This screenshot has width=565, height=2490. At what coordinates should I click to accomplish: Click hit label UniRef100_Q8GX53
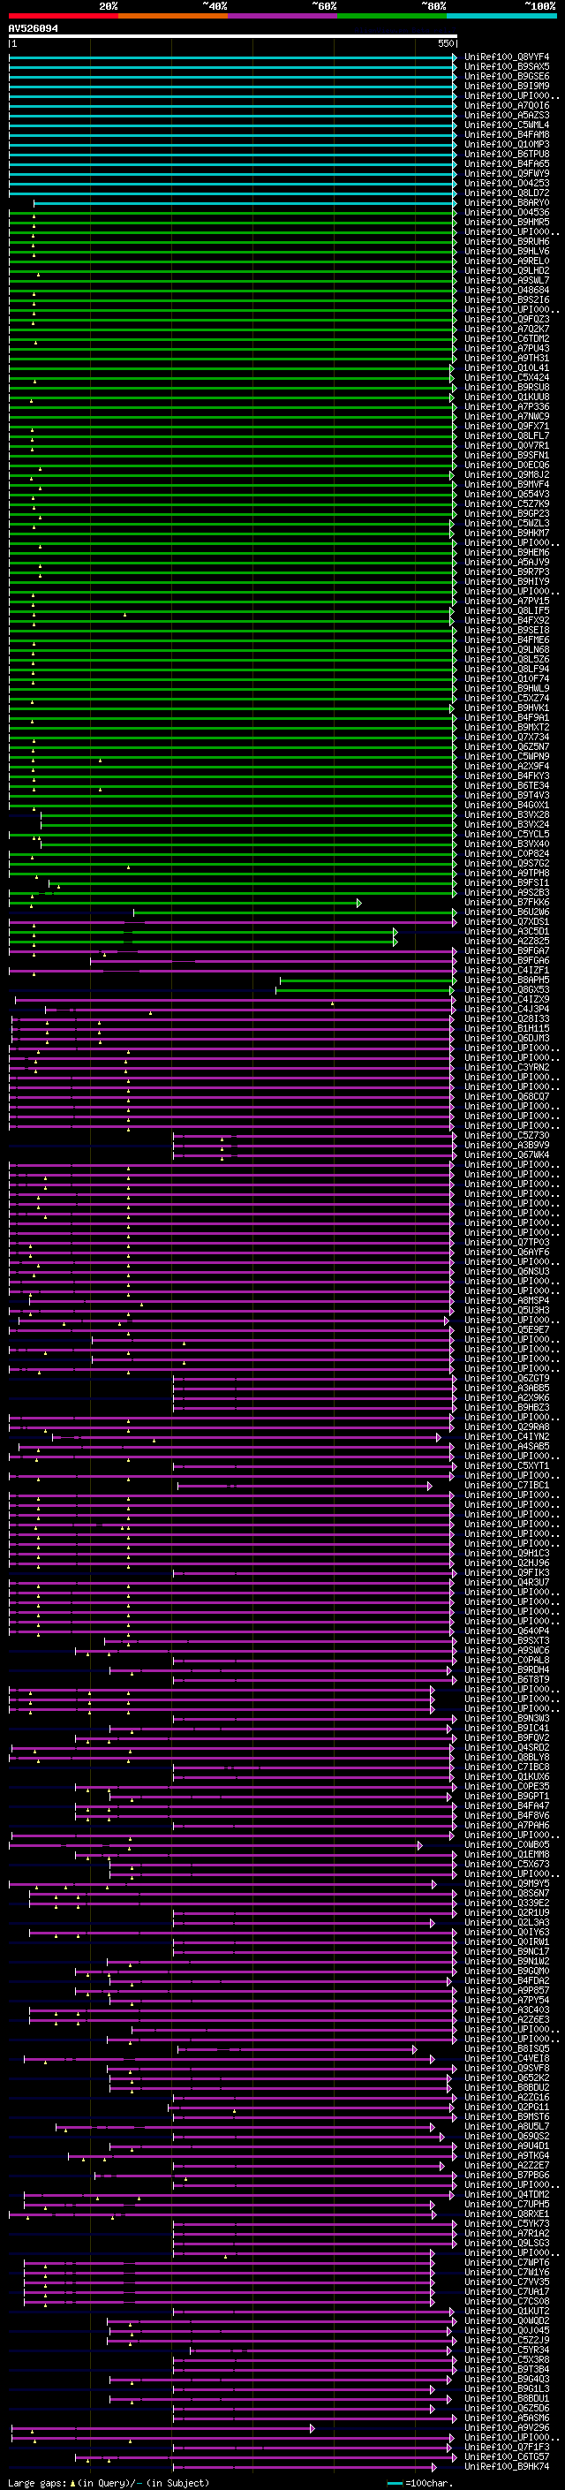point(507,990)
